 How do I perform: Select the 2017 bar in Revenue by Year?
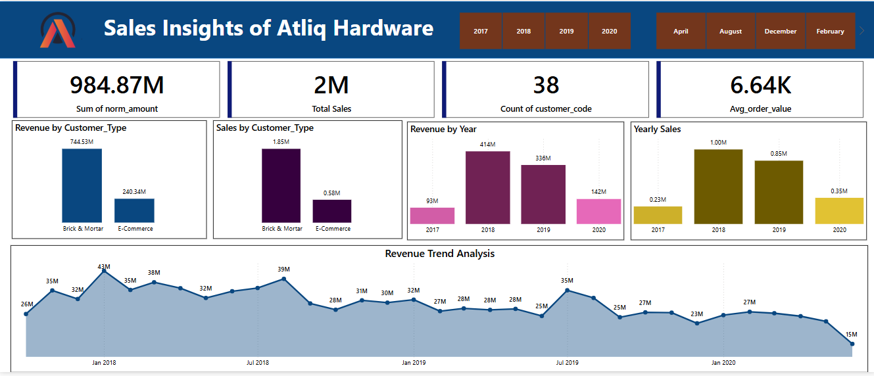[x=432, y=216]
